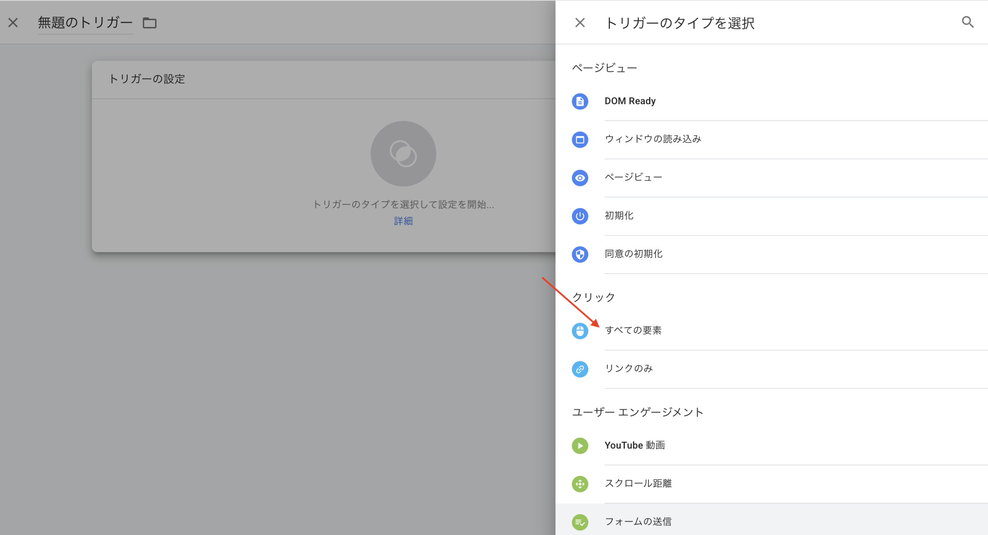Click the trigger type placeholder circle

pyautogui.click(x=403, y=154)
